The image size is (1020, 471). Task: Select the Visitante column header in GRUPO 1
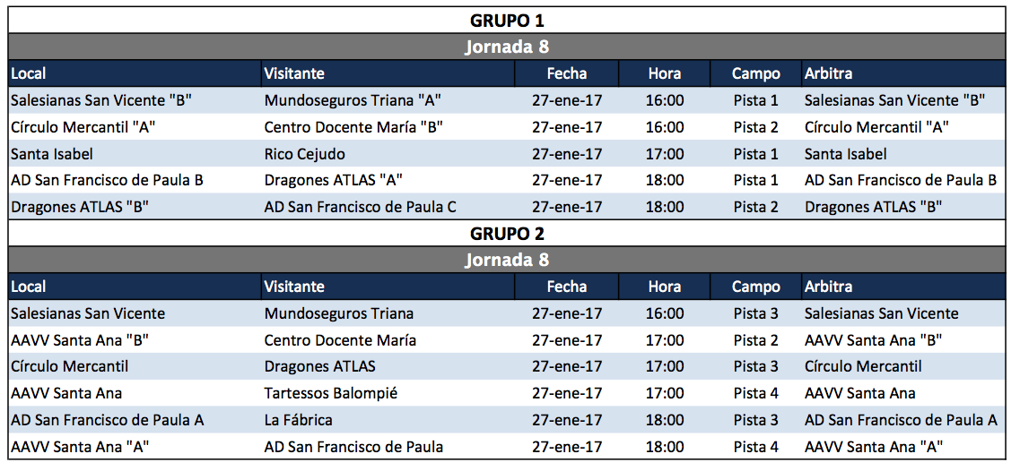295,73
